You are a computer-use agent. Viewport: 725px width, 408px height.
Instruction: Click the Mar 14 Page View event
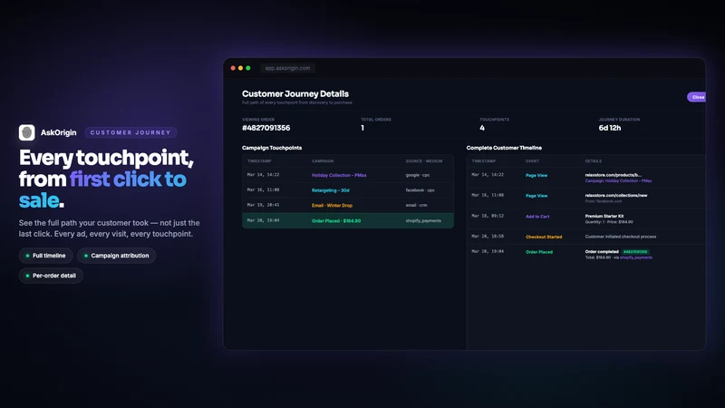click(x=536, y=175)
